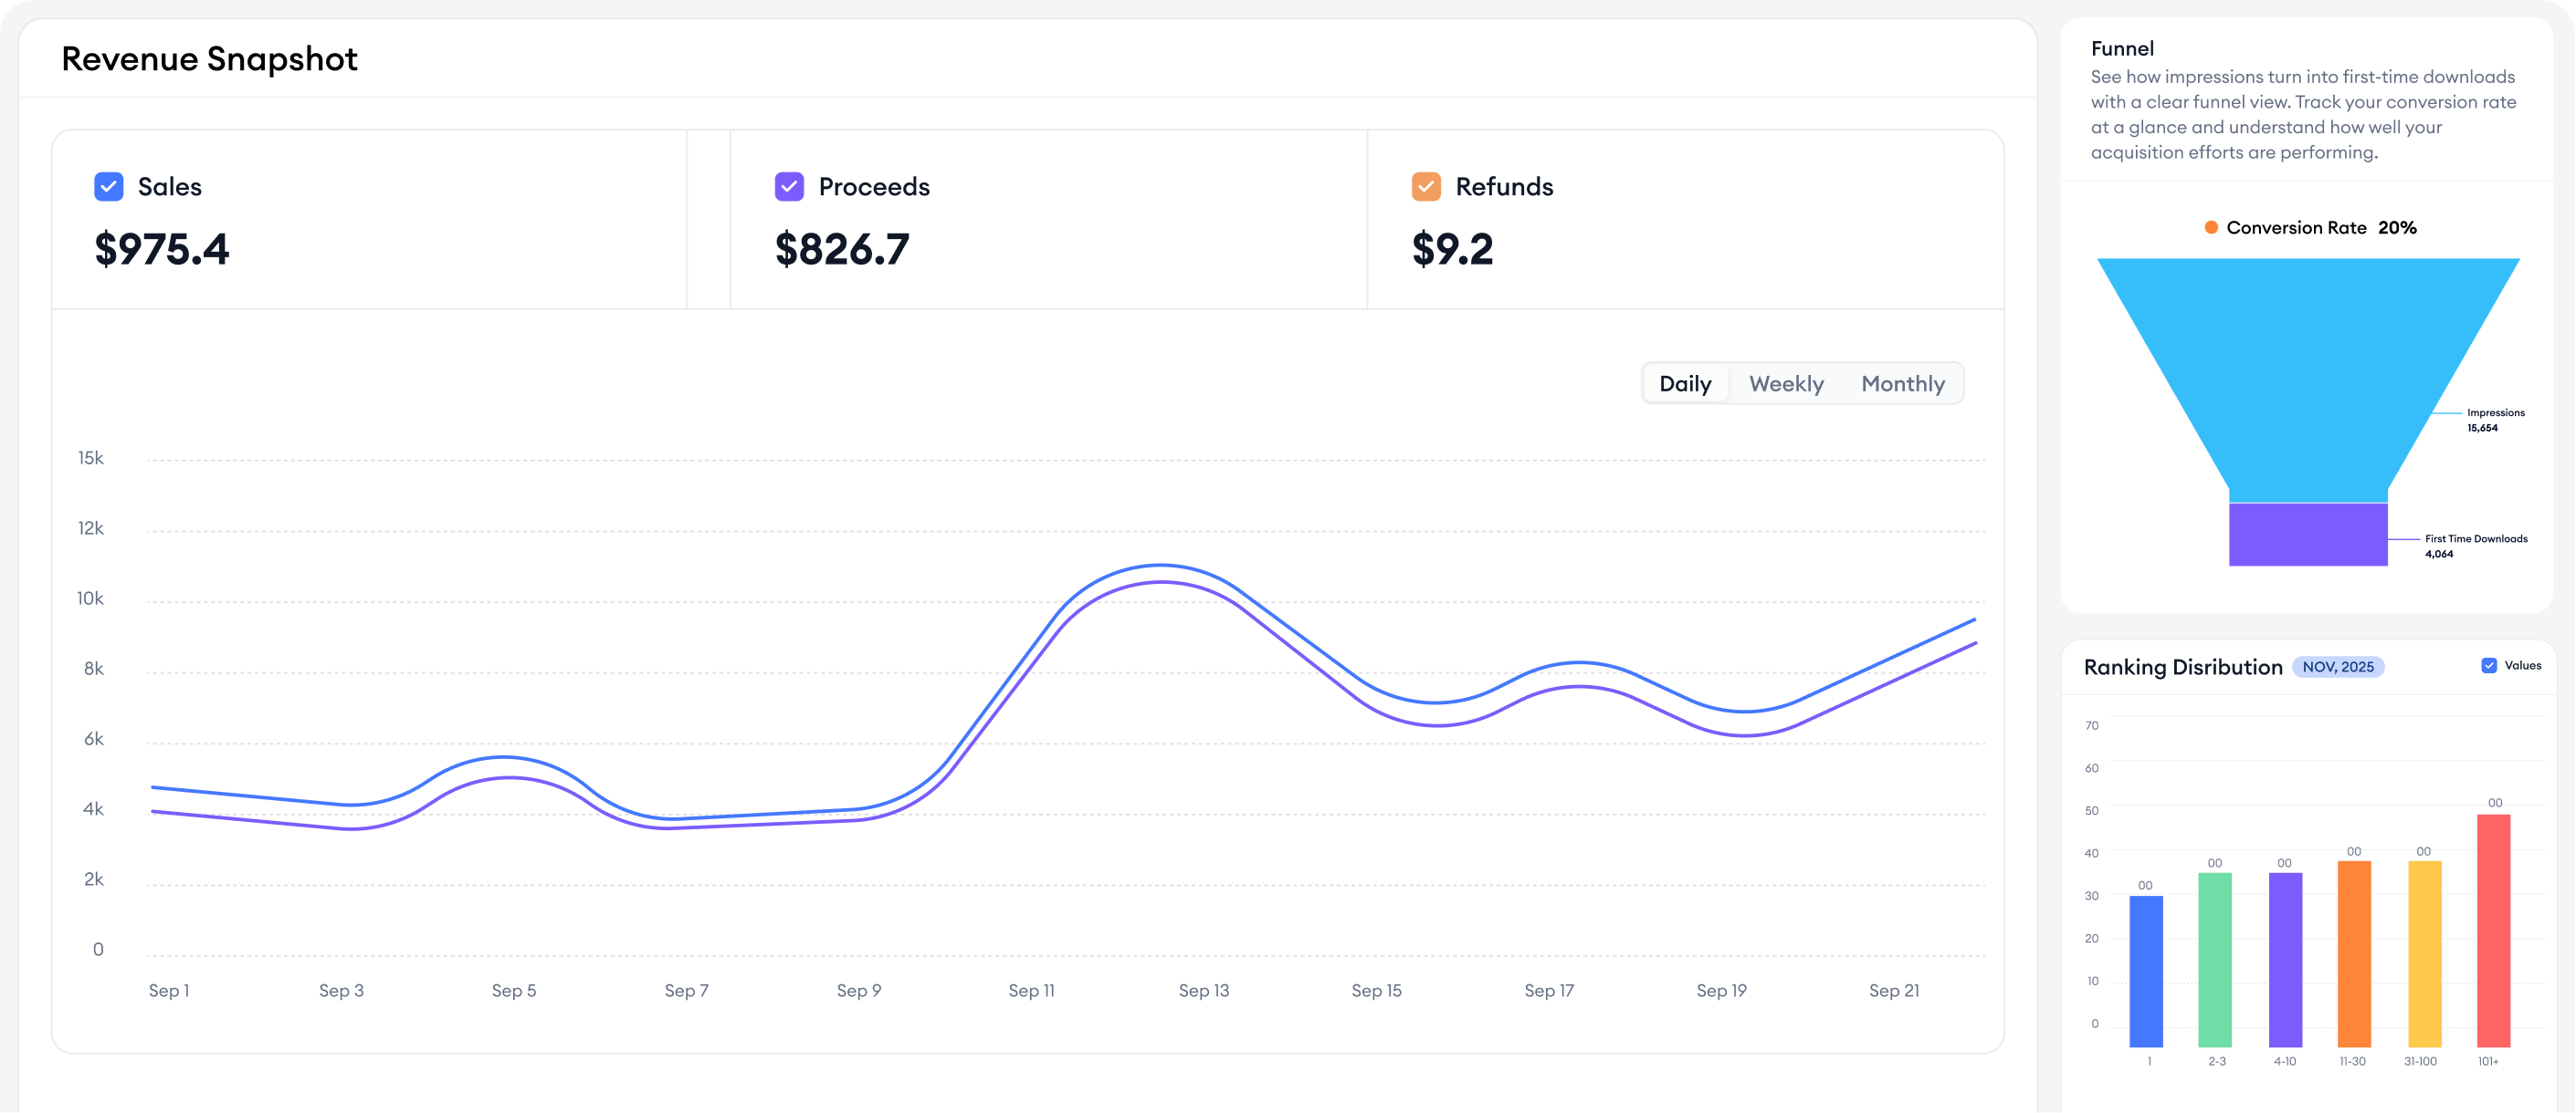This screenshot has width=2576, height=1113.
Task: Switch to the Weekly tab
Action: point(1786,382)
